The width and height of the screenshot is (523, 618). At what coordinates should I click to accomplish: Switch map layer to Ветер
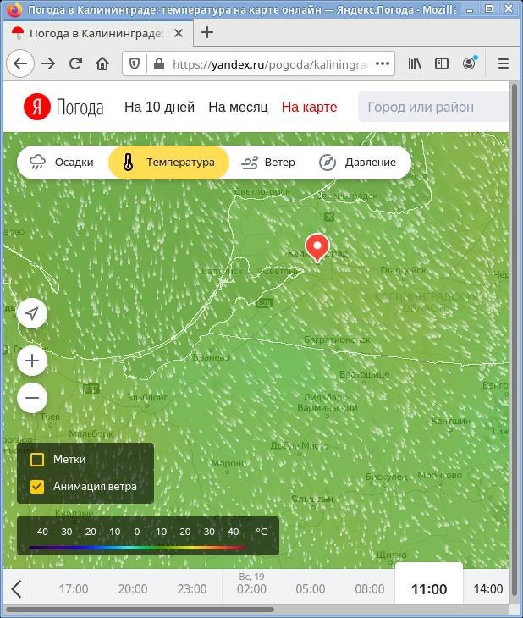coord(268,163)
